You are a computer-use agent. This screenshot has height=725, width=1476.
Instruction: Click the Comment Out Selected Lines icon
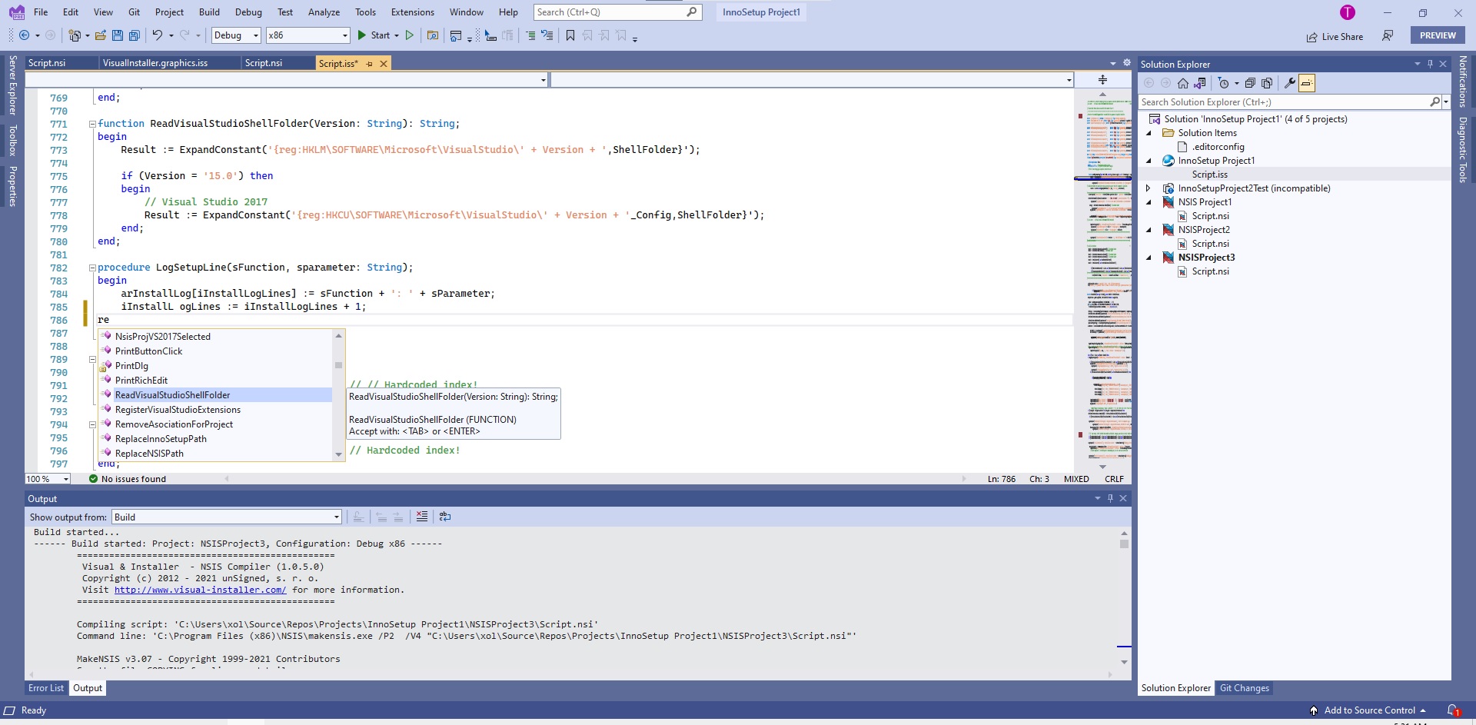tap(530, 35)
